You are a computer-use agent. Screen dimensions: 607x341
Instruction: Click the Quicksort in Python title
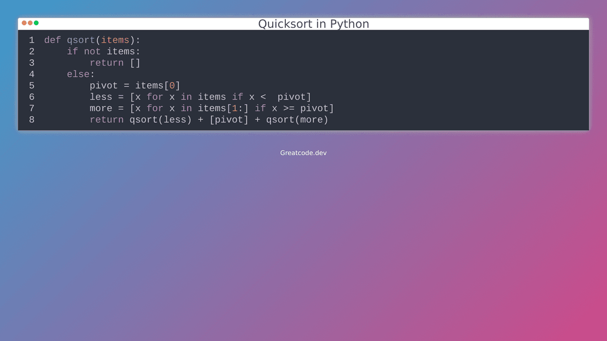[313, 23]
